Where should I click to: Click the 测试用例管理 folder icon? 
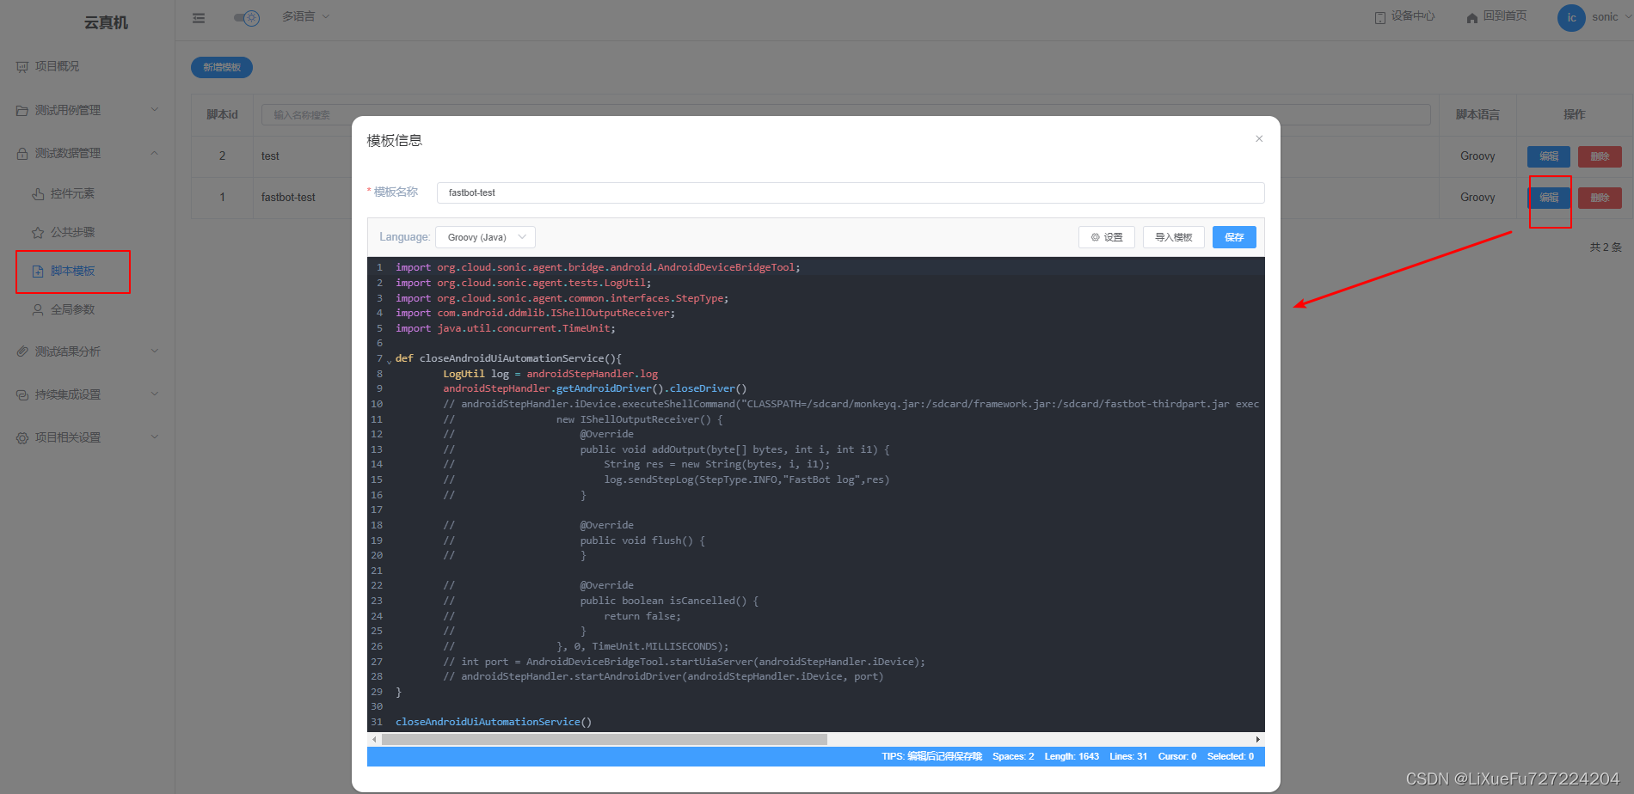[22, 110]
